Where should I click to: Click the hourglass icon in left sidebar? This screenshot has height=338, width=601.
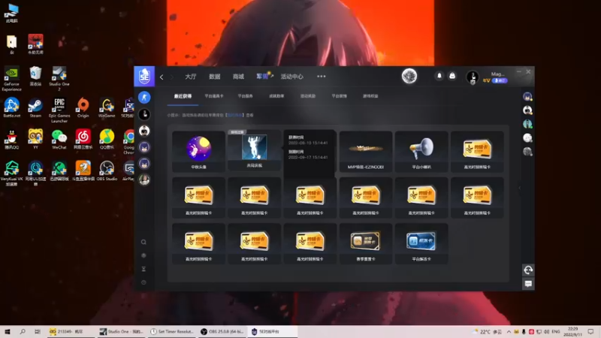(x=143, y=269)
